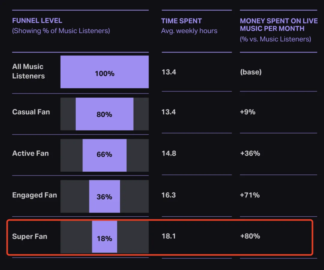Click the +9% money spent value
The width and height of the screenshot is (324, 270).
[248, 112]
